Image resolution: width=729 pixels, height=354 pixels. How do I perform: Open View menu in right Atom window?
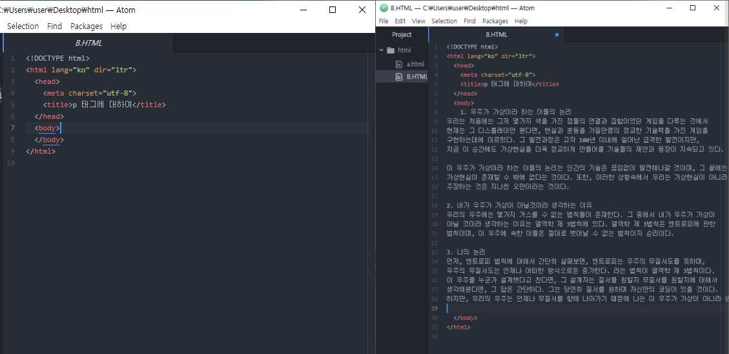pos(418,21)
